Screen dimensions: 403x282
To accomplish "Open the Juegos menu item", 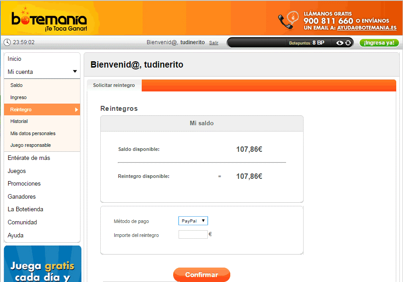I will point(17,171).
